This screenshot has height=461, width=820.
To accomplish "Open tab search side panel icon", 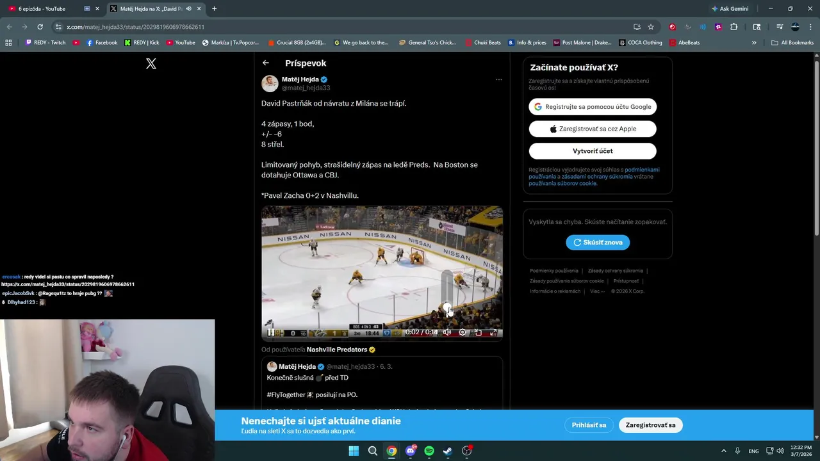I will (757, 27).
